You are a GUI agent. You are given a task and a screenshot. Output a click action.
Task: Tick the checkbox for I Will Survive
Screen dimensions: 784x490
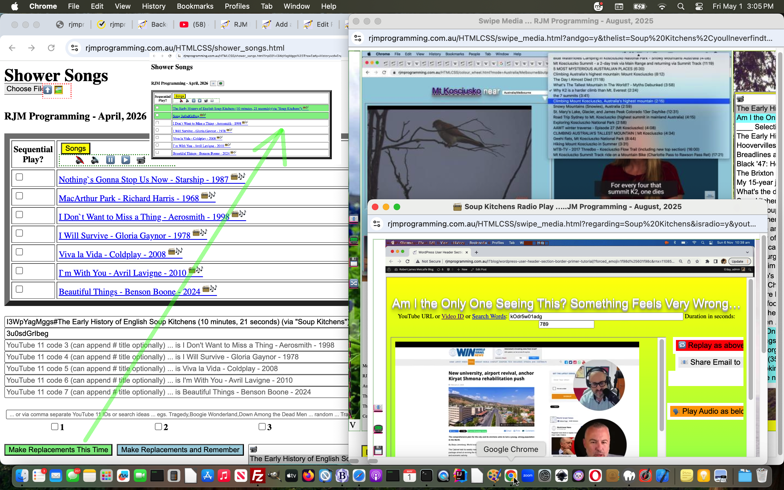coord(19,233)
